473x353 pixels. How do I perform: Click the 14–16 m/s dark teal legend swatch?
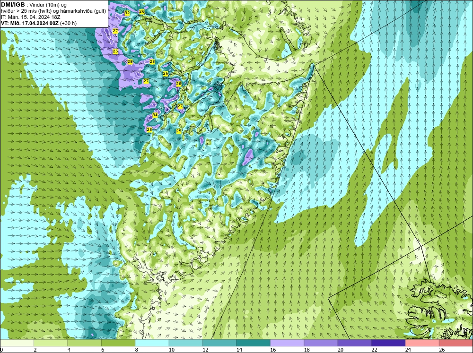tap(254, 343)
